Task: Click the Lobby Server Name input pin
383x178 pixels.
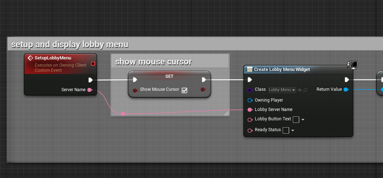Action: (250, 110)
